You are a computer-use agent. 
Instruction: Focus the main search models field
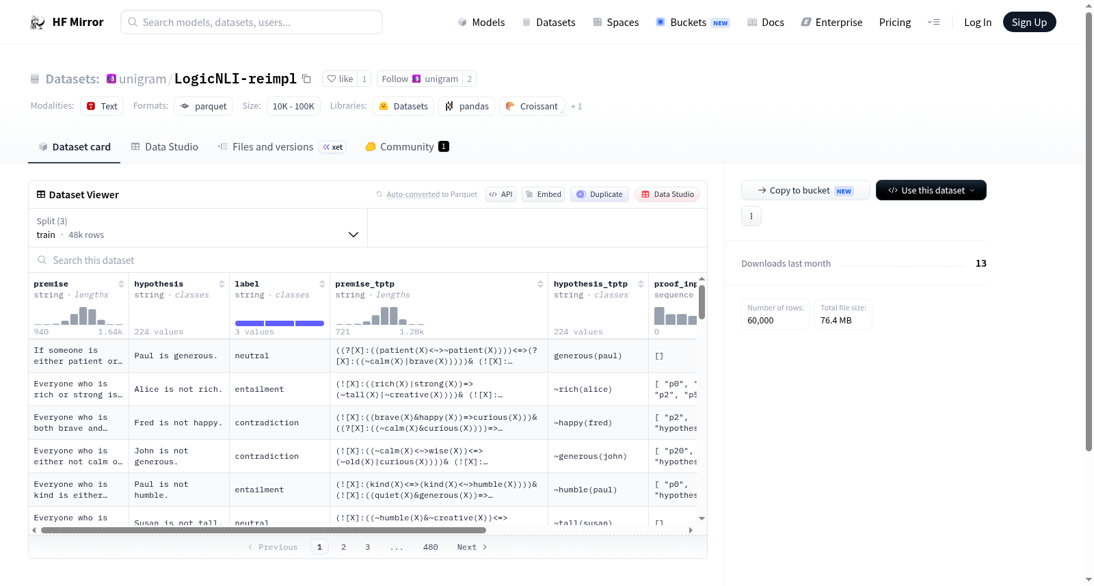pos(252,22)
